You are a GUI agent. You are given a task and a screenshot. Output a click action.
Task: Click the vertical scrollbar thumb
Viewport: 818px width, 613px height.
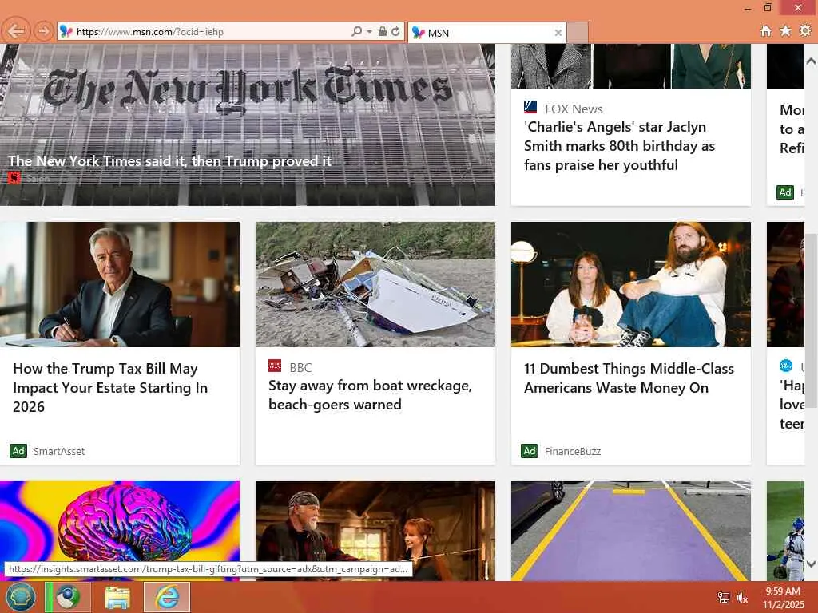(x=811, y=321)
